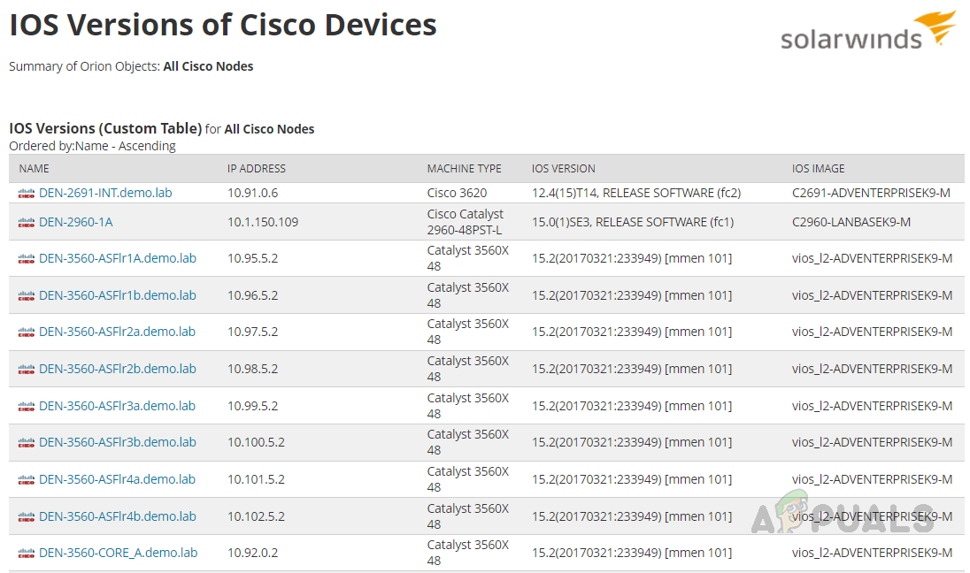The height and width of the screenshot is (573, 970).
Task: Select the MACHINE TYPE column header
Action: pyautogui.click(x=464, y=168)
